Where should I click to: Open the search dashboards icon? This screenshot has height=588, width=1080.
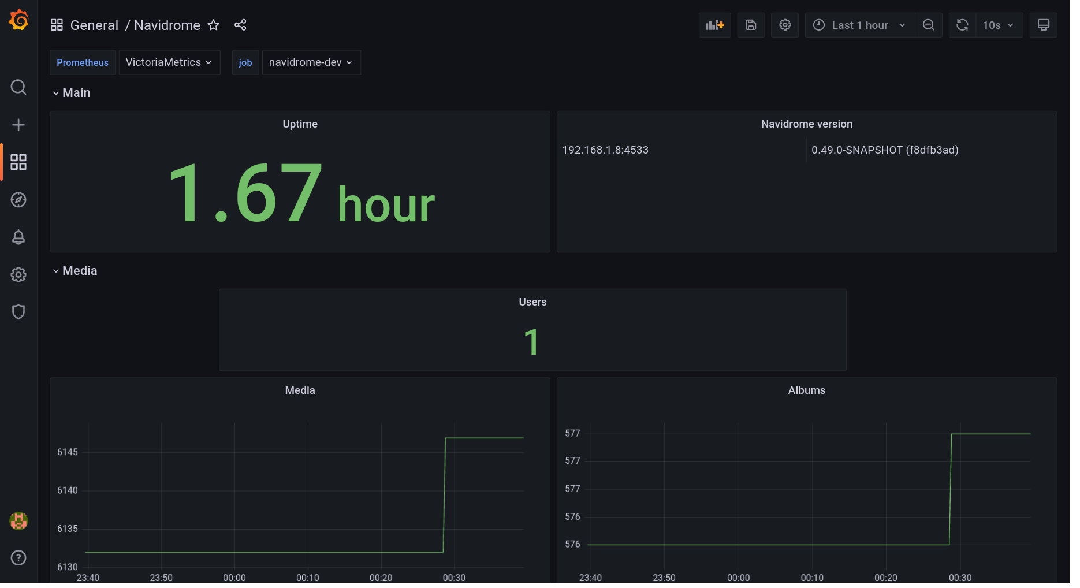click(18, 87)
